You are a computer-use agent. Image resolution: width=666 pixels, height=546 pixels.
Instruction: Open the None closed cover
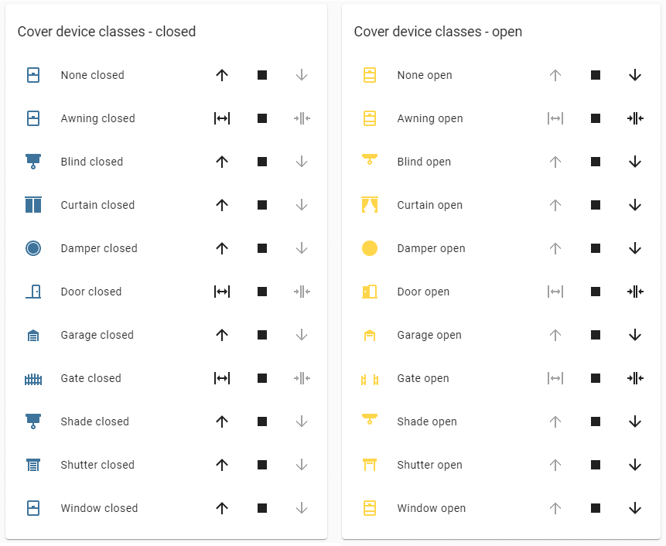click(222, 75)
